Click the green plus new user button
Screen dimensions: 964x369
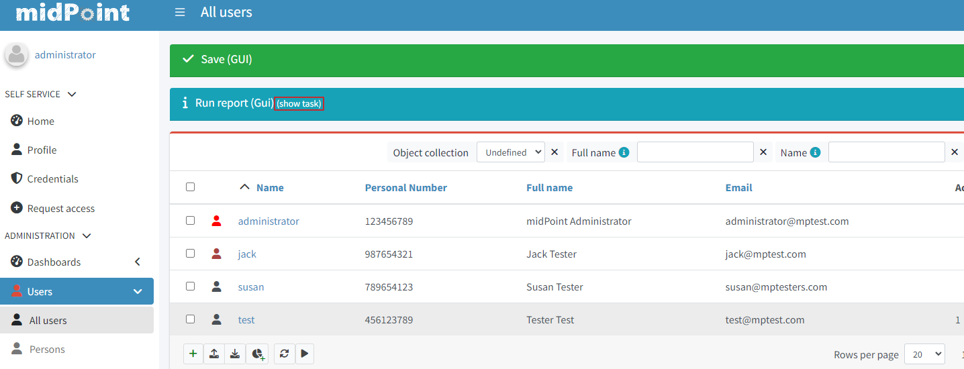point(193,354)
